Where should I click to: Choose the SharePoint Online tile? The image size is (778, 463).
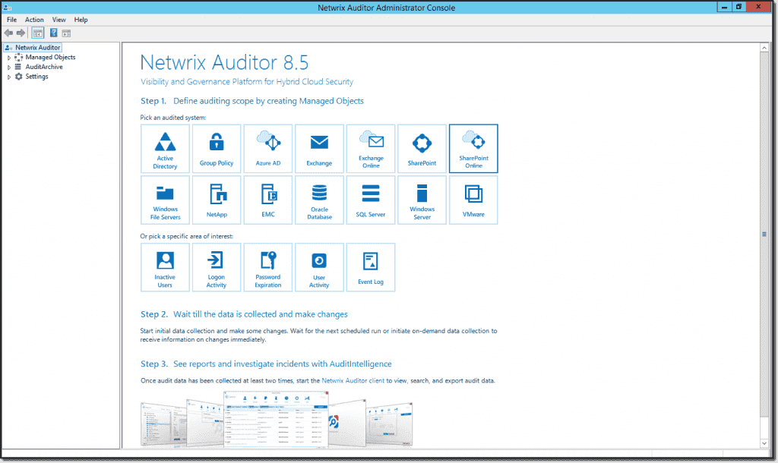point(473,149)
